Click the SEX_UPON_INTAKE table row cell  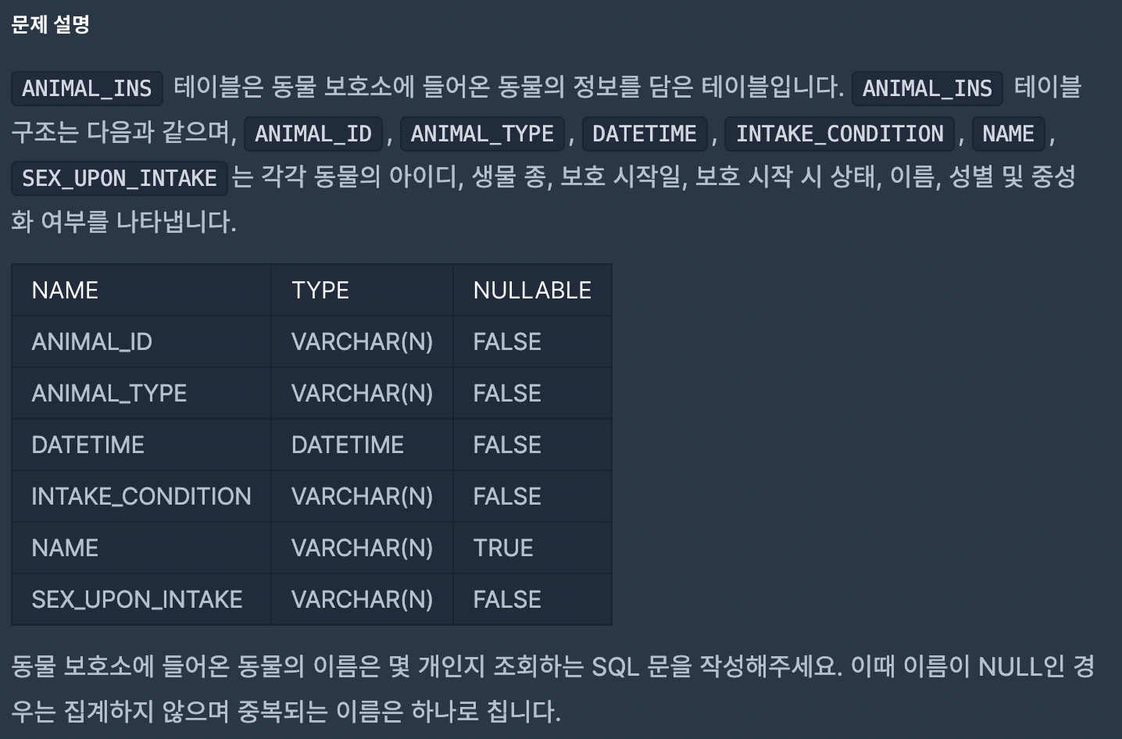141,599
